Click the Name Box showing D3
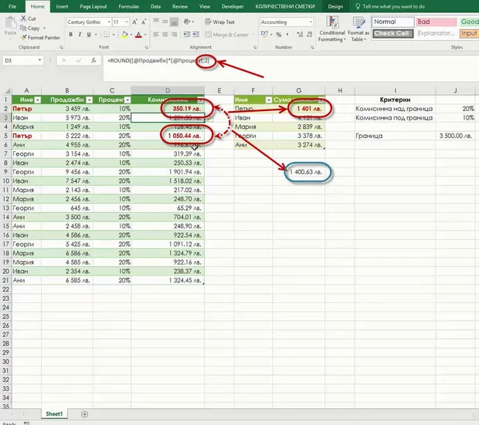The height and width of the screenshot is (425, 479). pyautogui.click(x=19, y=60)
